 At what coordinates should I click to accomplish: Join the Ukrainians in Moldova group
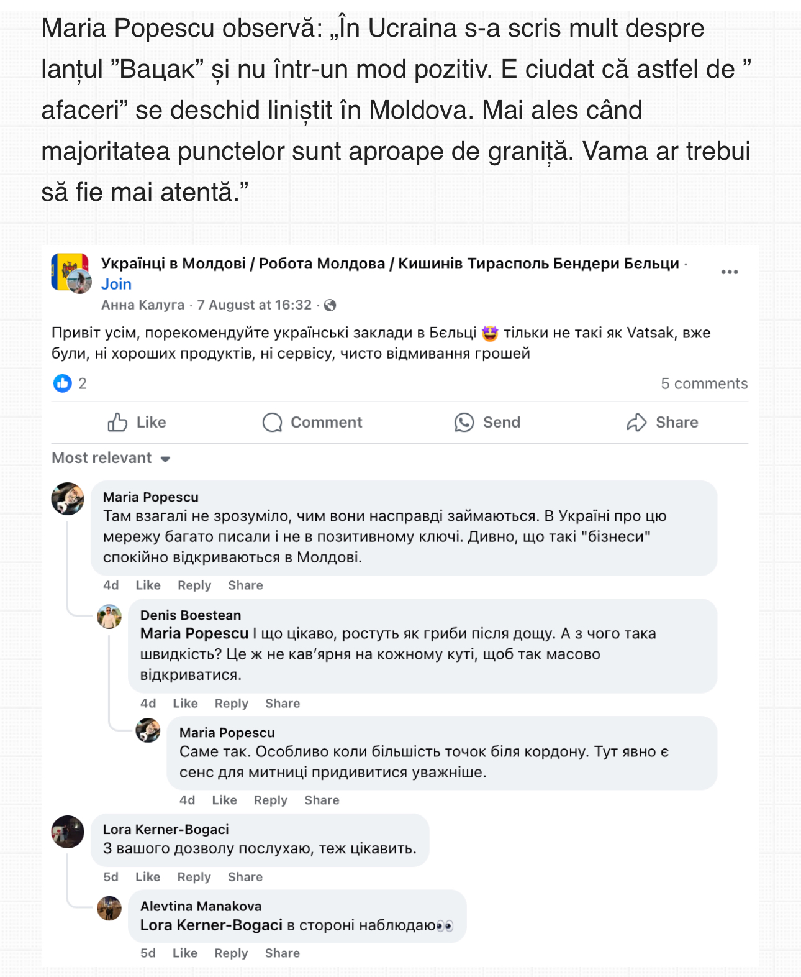point(116,284)
